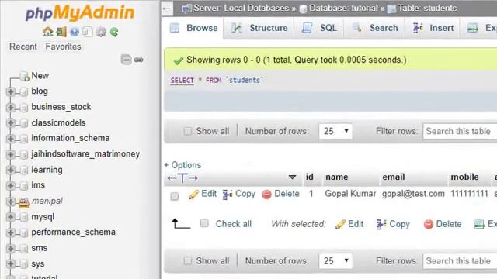Collapse all navigation tree items
Viewport: 497px width, 279px height.
click(126, 60)
